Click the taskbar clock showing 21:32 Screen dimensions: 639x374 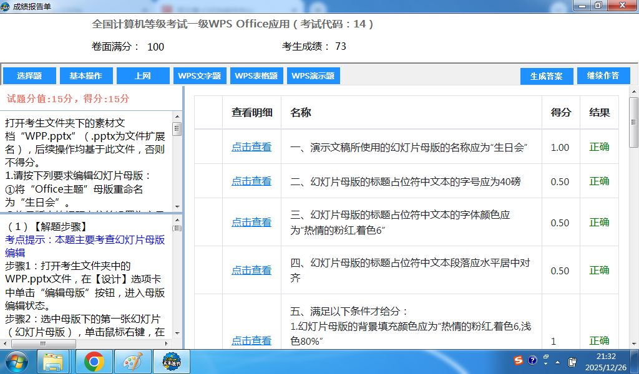click(606, 362)
